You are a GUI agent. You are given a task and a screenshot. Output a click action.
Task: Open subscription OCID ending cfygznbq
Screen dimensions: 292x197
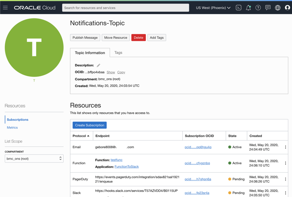[197, 163]
